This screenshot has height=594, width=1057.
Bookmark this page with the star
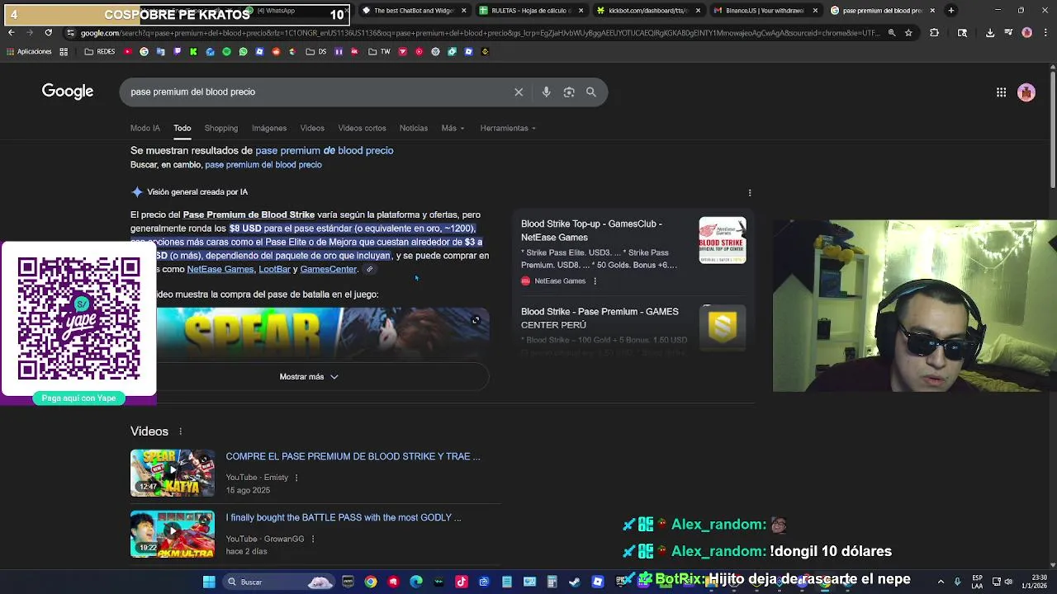(908, 33)
